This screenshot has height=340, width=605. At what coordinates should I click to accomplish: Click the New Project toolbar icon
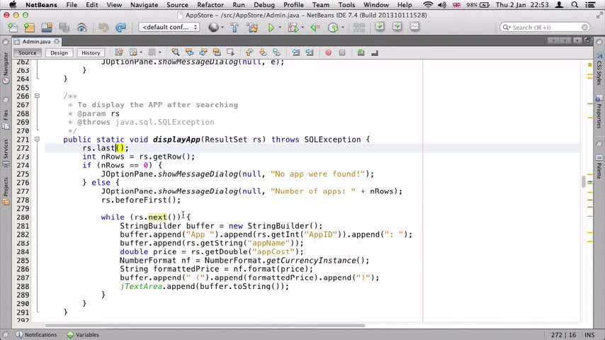(29, 28)
